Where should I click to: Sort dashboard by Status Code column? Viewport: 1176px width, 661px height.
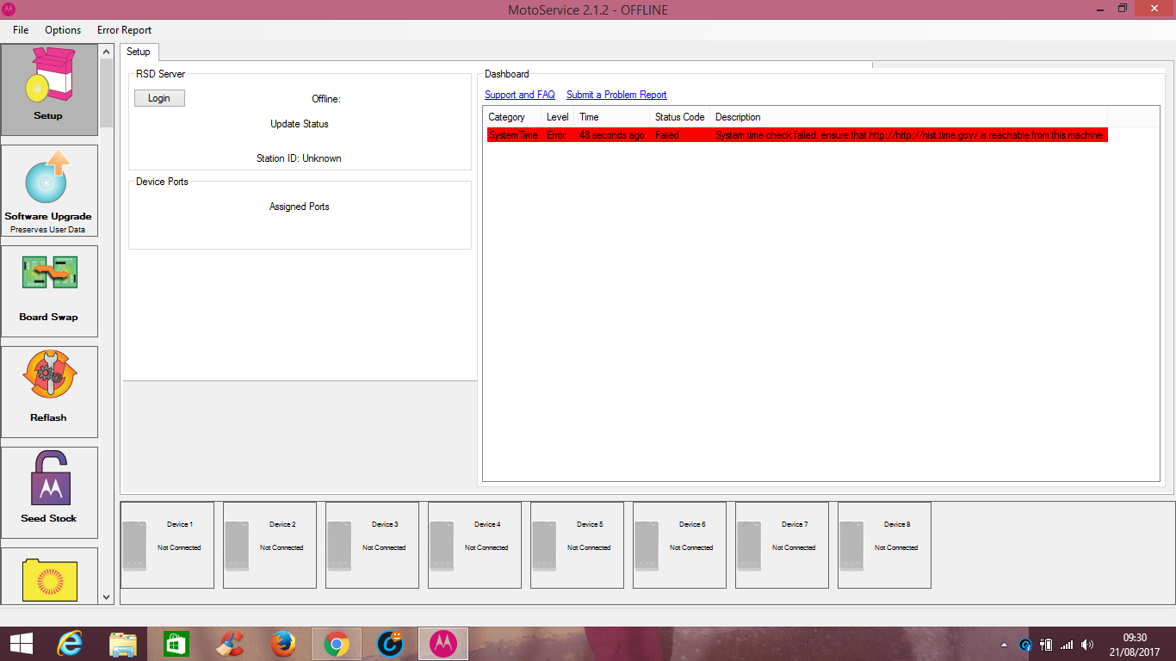[680, 117]
